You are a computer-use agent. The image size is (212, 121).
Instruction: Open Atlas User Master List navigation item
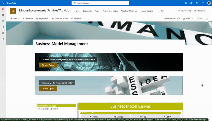pos(129,11)
